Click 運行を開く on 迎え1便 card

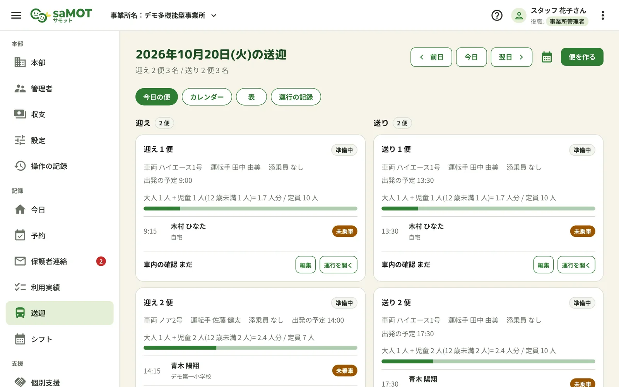pos(339,265)
